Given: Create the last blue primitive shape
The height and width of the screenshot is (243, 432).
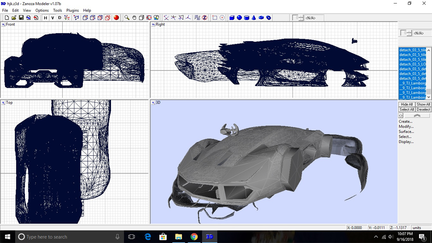Looking at the screenshot, I should coord(269,18).
